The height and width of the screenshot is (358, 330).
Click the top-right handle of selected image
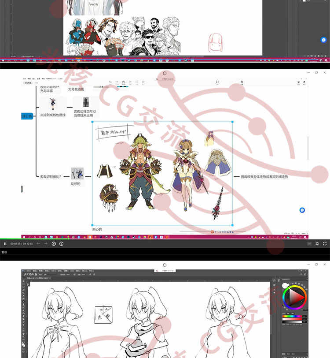(x=232, y=122)
